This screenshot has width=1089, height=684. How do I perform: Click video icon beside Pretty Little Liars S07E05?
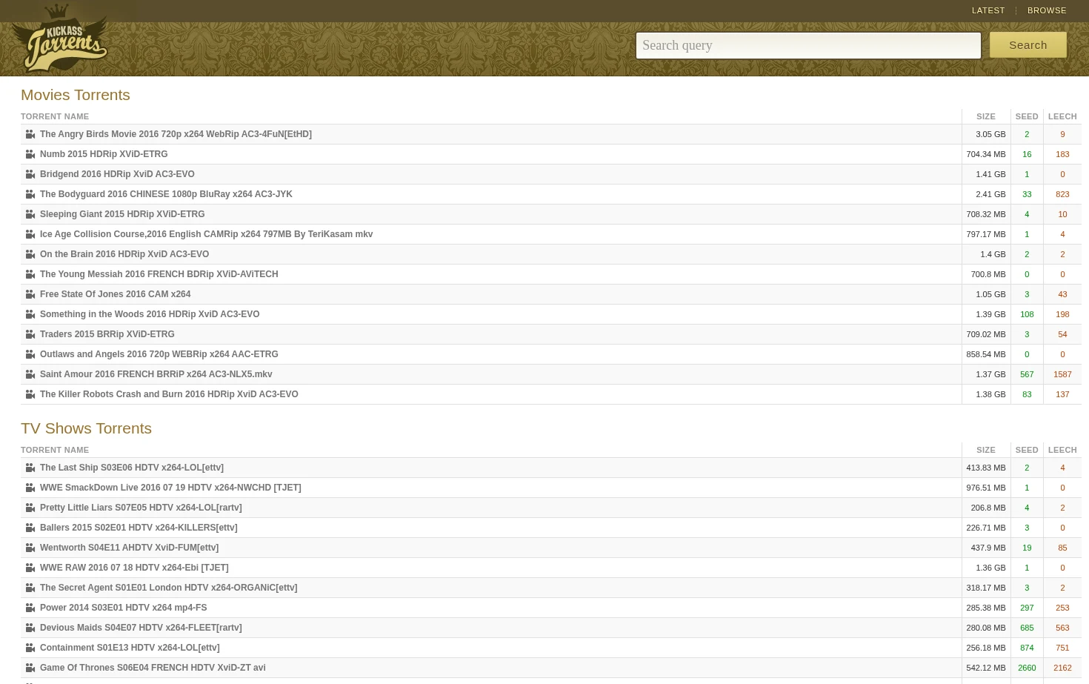tap(30, 508)
